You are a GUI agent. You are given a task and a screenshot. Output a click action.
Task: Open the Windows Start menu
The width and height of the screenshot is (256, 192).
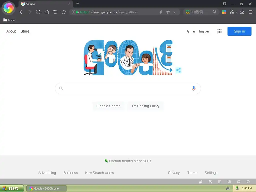tap(12, 188)
